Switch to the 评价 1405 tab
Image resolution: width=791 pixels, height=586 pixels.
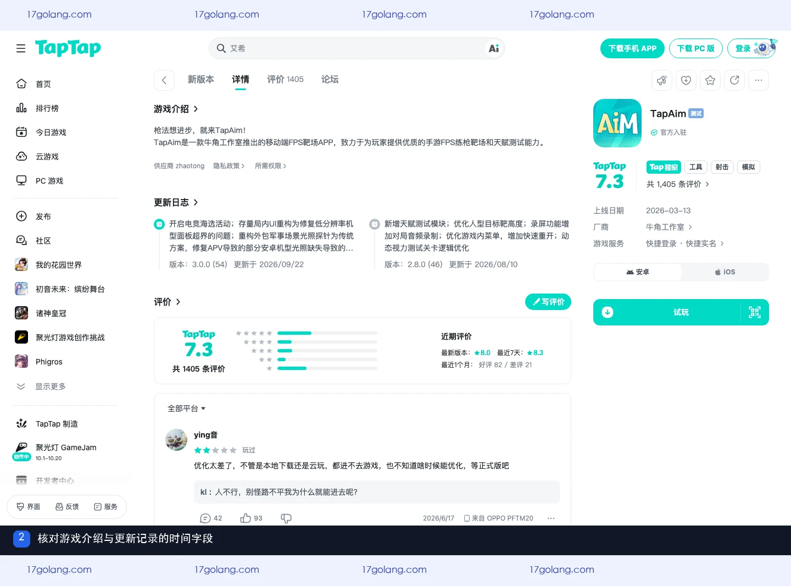pyautogui.click(x=285, y=80)
